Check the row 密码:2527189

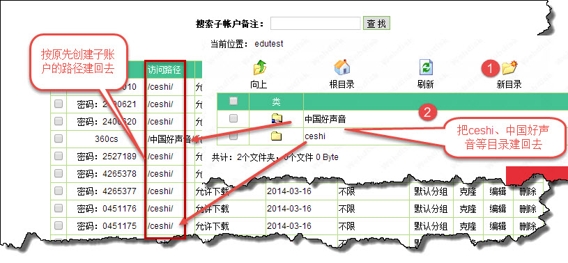coord(59,157)
